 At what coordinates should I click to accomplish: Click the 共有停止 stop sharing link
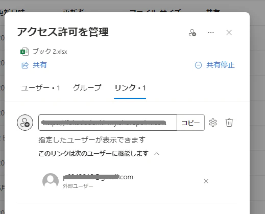point(215,65)
